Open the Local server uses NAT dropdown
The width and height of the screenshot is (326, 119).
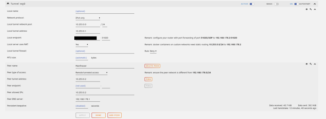tap(82, 45)
